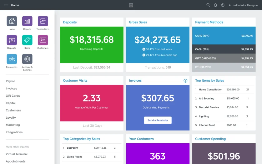This screenshot has height=164, width=262.
Task: Open Top Items by Sales title
Action: 209,80
